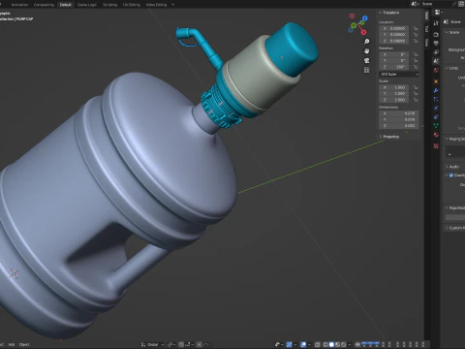Lock the Scale Y value
This screenshot has height=349, width=465.
pyautogui.click(x=416, y=94)
